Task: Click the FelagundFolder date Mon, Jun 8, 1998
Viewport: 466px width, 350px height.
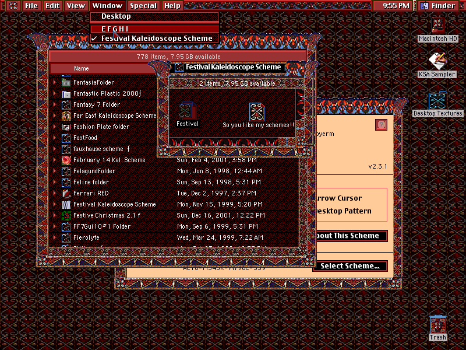Action: click(x=220, y=171)
